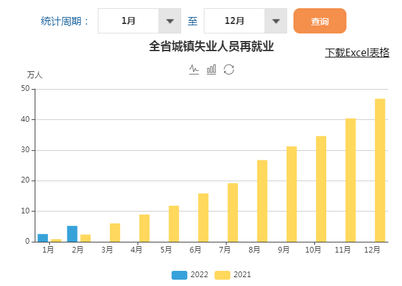
Task: Click the yellow 2021 legend color swatch
Action: point(222,275)
